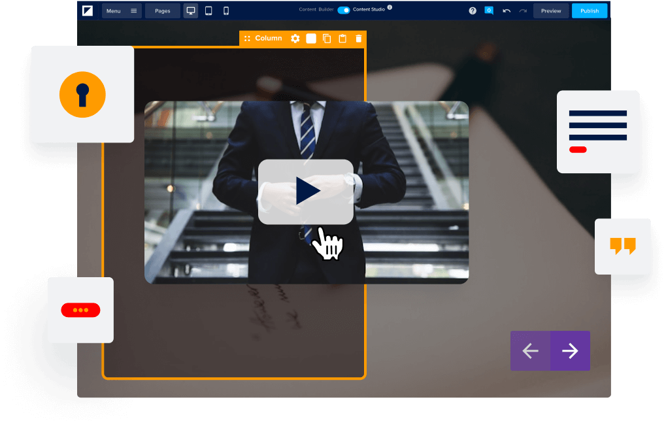Switch to mobile phone preview mode
This screenshot has height=421, width=666.
tap(226, 11)
